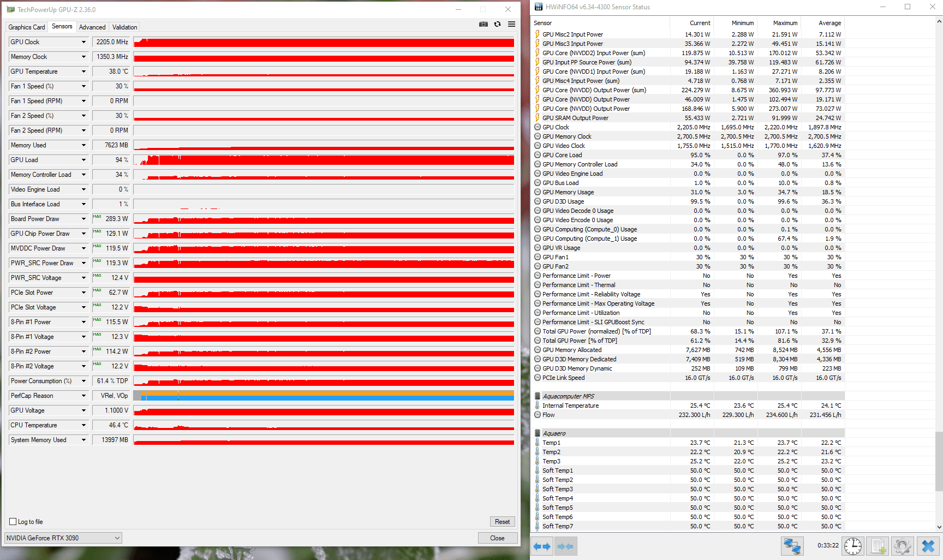The image size is (943, 560).
Task: Click the Minimum column header in HWiNFO
Action: [736, 23]
